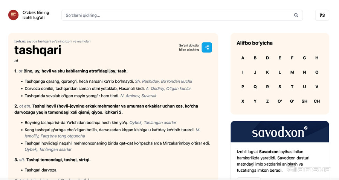The height and width of the screenshot is (180, 339).
Task: Click the red dictionary logo icon
Action: pos(14,15)
